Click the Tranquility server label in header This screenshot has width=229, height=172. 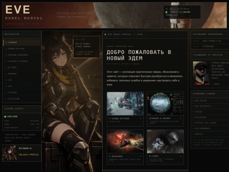coord(172,15)
